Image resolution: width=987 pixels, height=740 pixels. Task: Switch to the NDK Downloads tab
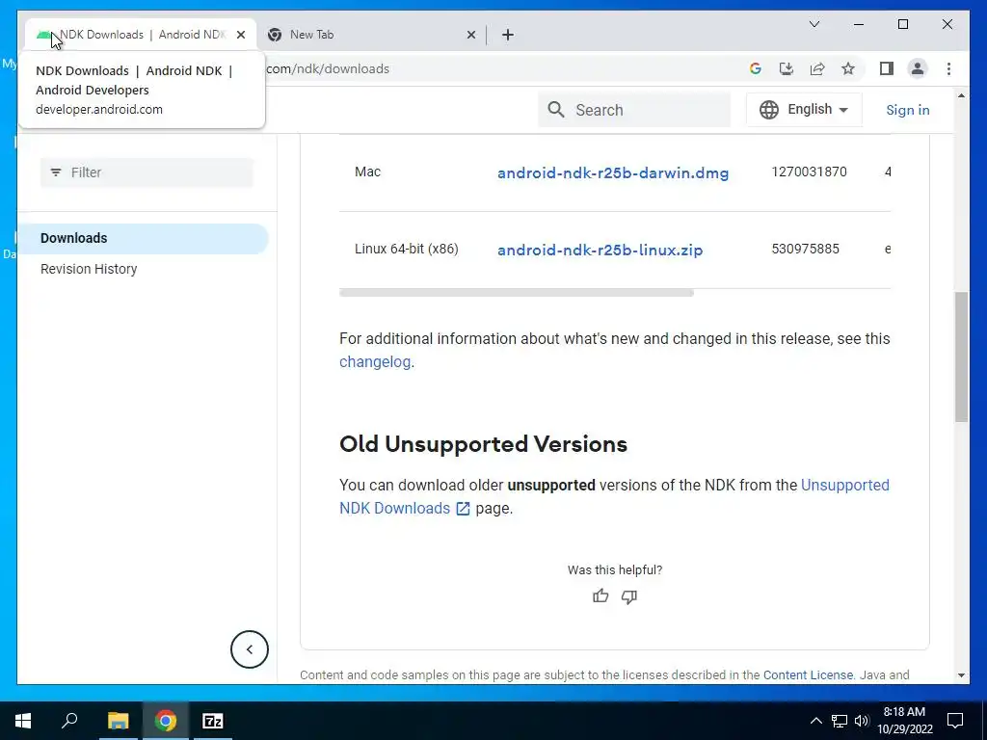pyautogui.click(x=141, y=35)
